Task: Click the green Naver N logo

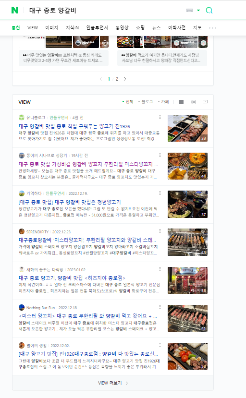Action: [15, 10]
